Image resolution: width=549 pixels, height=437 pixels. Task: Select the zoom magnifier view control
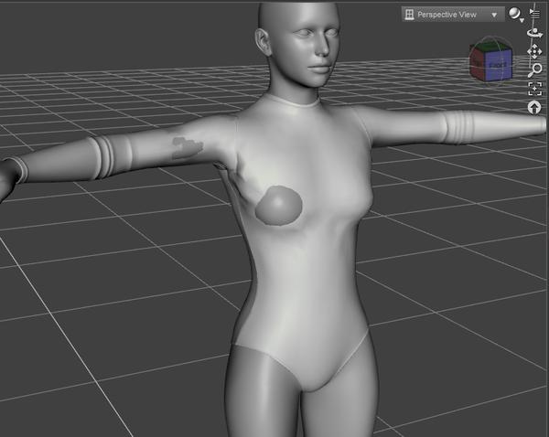pyautogui.click(x=534, y=70)
